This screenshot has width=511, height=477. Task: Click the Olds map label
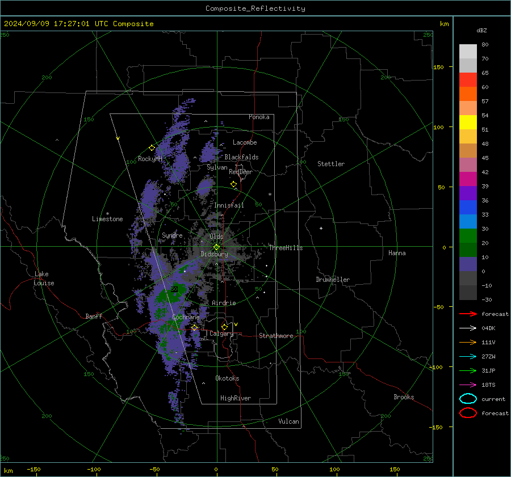pos(216,237)
